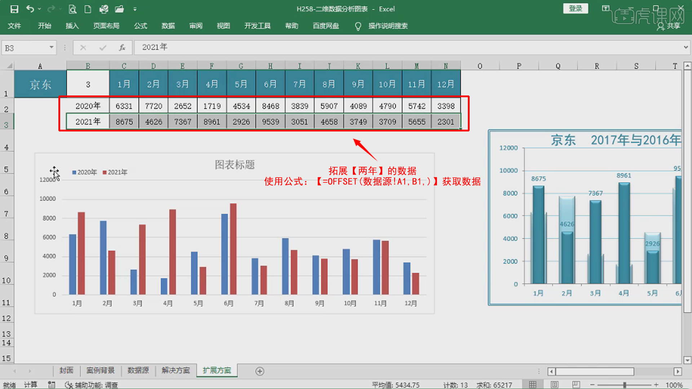The height and width of the screenshot is (389, 692).
Task: Click the Undo icon
Action: pos(30,9)
